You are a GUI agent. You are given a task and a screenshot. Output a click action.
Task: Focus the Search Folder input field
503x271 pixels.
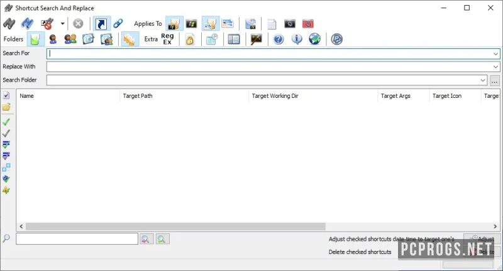(x=262, y=80)
